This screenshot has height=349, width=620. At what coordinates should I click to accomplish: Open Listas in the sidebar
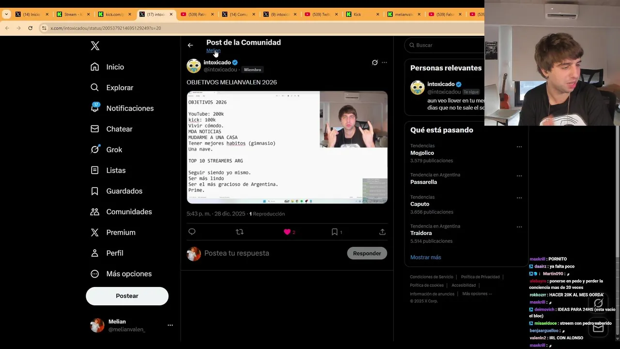coord(108,170)
